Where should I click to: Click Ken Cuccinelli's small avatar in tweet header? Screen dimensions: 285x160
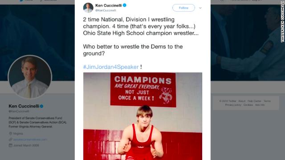(88, 8)
